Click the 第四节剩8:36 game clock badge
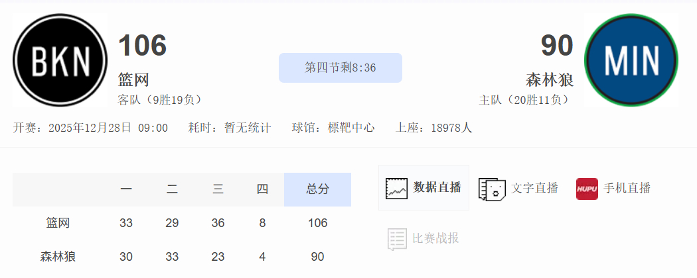Viewport: 697px width, 278px height. pyautogui.click(x=341, y=68)
